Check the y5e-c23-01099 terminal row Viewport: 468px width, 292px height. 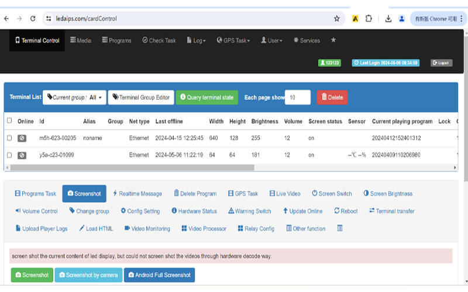coord(9,155)
